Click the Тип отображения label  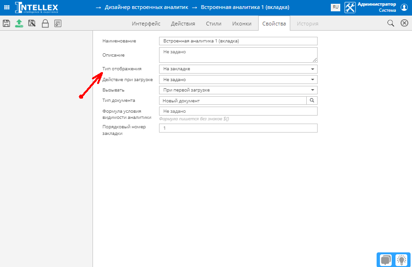(x=122, y=69)
